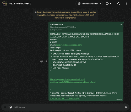The height and width of the screenshot is (112, 131).
Task: Record a voice message with the microphone
Action: pyautogui.click(x=126, y=107)
